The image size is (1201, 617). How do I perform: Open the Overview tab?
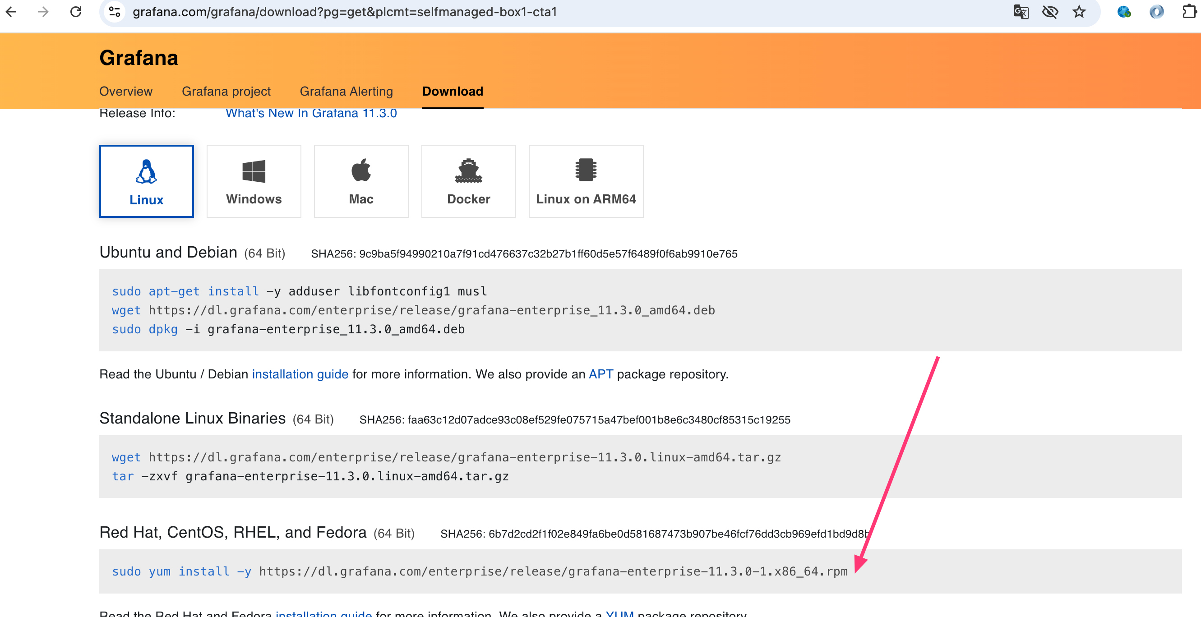pyautogui.click(x=126, y=92)
